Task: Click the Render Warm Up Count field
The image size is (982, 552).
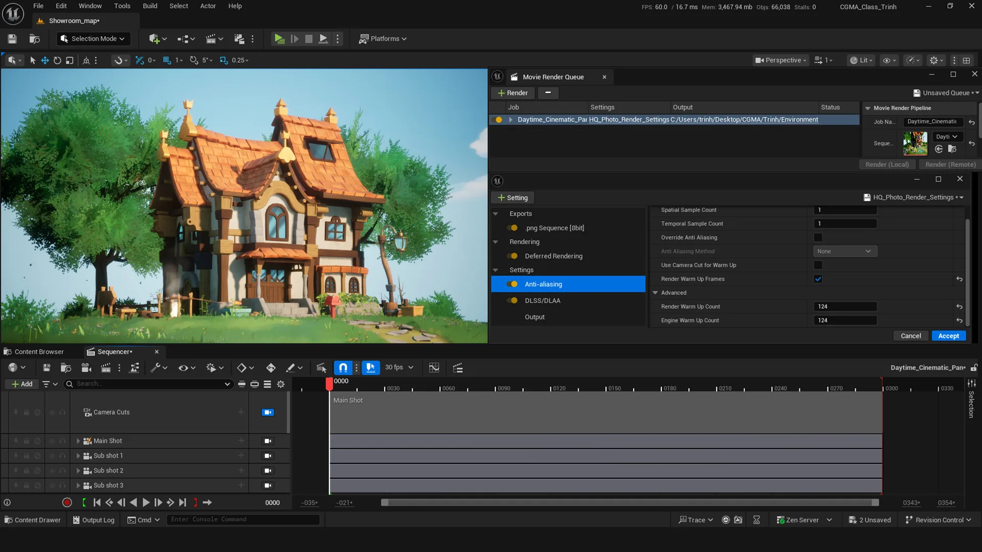Action: click(845, 307)
